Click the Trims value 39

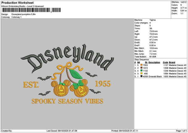(151, 29)
